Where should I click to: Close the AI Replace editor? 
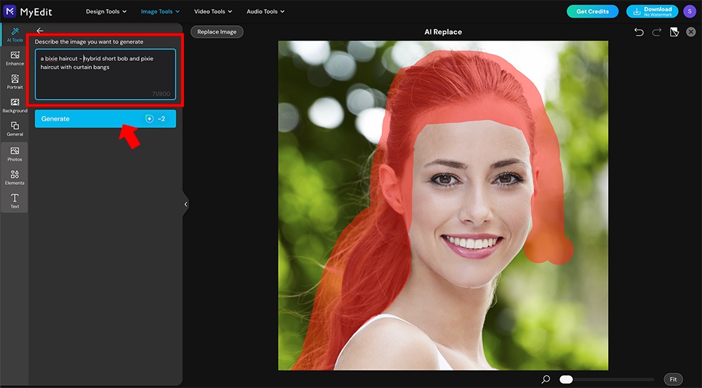(691, 32)
